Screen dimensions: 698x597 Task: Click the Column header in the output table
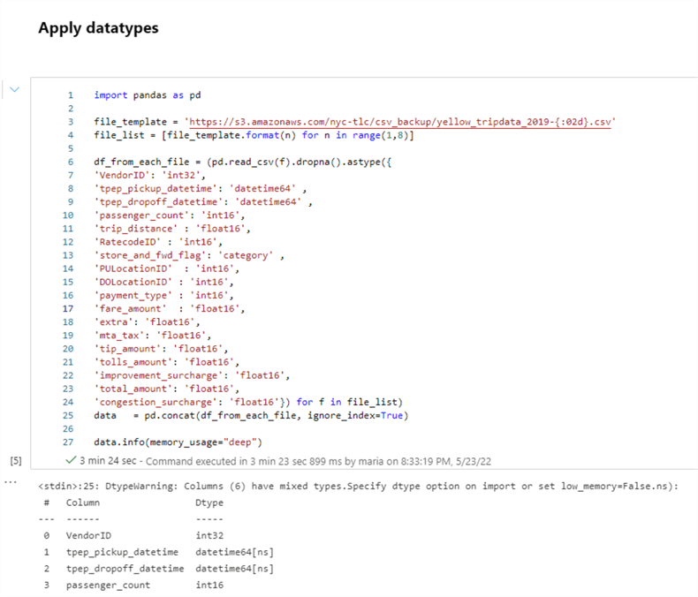click(83, 503)
